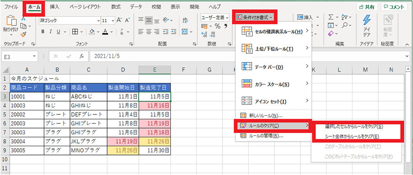Click the Clear eraser icon
Image resolution: width=413 pixels, height=175 pixels.
tap(331, 34)
